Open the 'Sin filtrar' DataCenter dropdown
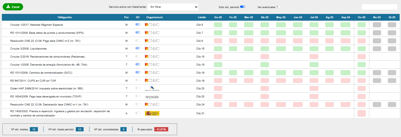The image size is (401, 137). 173,7
